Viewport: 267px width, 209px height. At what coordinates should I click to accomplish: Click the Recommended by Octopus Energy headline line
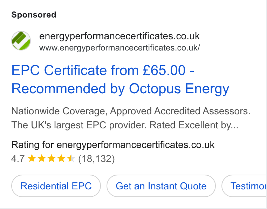[120, 89]
